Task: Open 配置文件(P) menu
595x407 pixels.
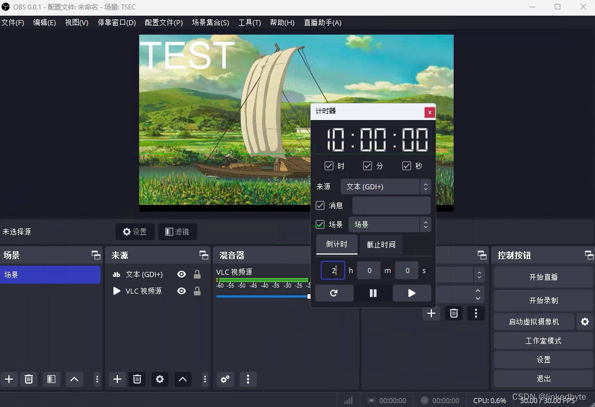Action: point(164,22)
